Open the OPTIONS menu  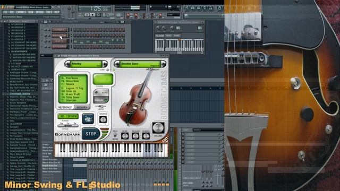(x=40, y=12)
